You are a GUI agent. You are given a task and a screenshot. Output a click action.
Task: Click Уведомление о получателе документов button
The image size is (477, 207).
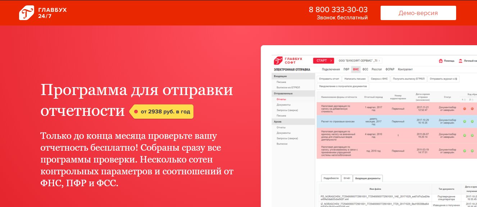343,86
